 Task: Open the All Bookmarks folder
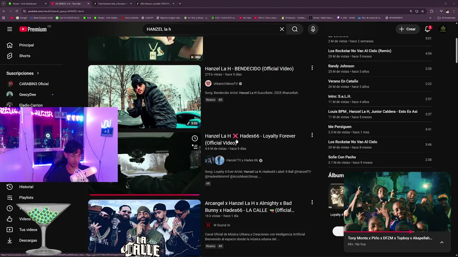447,18
